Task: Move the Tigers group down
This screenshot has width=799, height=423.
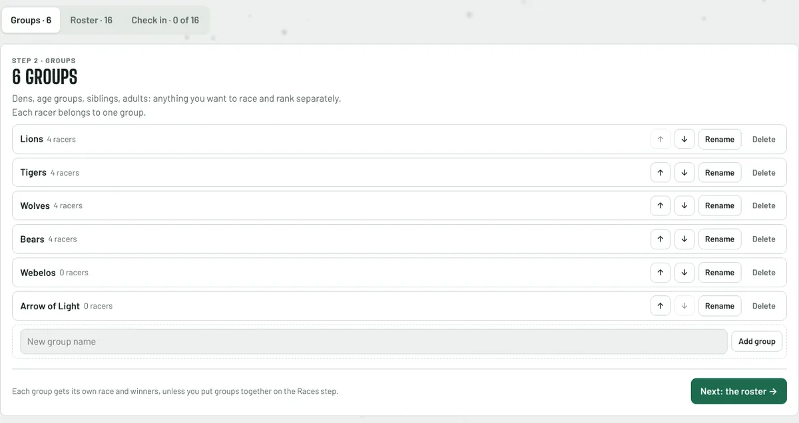Action: click(x=684, y=172)
